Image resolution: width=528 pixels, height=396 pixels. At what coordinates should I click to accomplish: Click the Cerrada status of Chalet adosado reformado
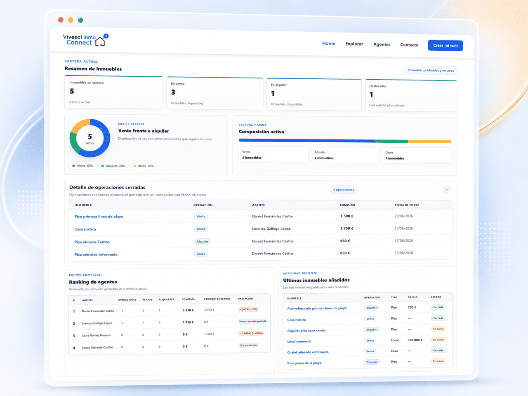(438, 350)
